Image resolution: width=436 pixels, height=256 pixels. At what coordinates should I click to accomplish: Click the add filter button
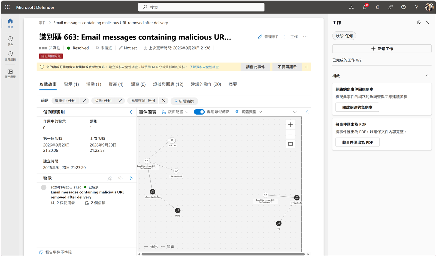coord(184,101)
